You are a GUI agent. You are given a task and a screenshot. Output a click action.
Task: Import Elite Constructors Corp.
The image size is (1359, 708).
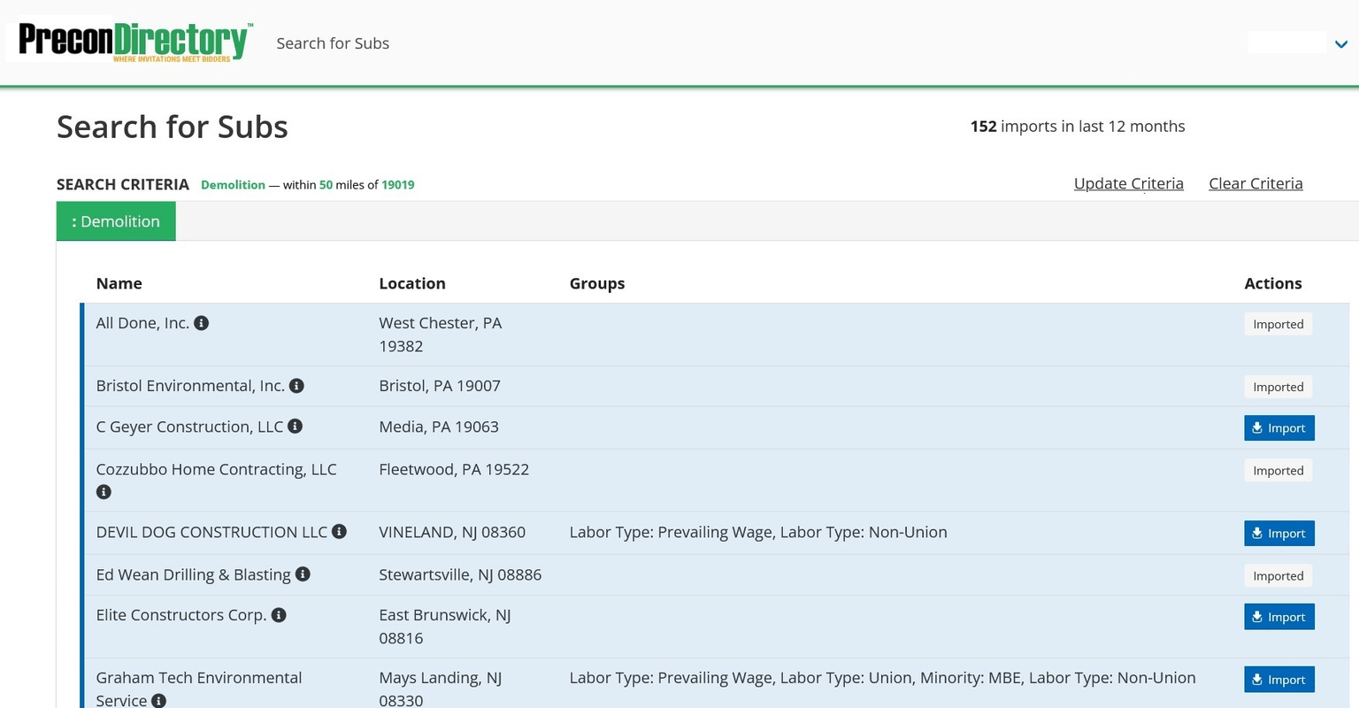coord(1279,617)
